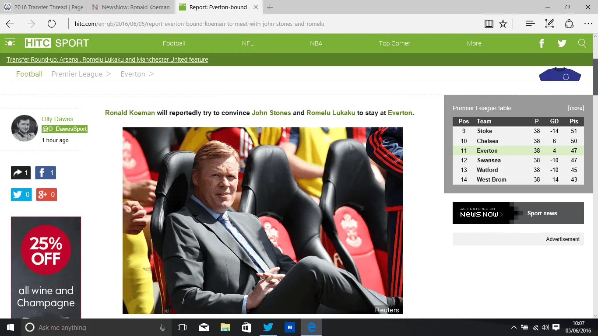Image resolution: width=598 pixels, height=336 pixels.
Task: Click the HITC home icon
Action: (10, 43)
